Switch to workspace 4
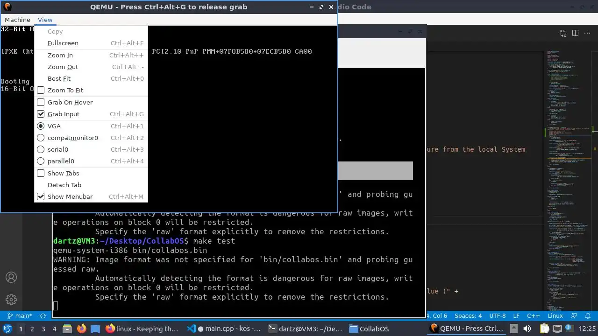Viewport: 598px width, 336px height. point(55,329)
